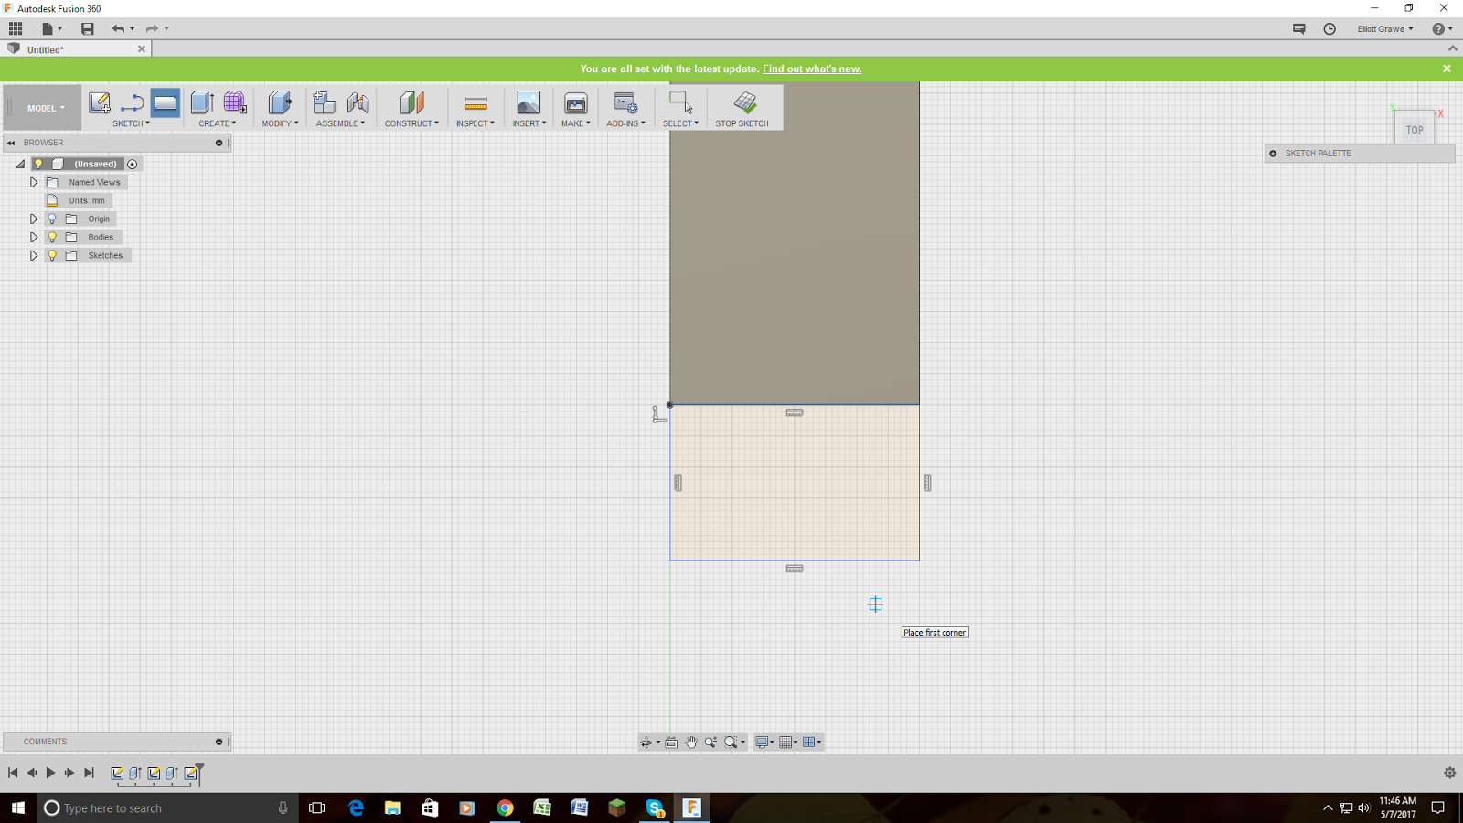Click the Scripts and Add-Ins icon
The height and width of the screenshot is (823, 1463).
[x=625, y=102]
